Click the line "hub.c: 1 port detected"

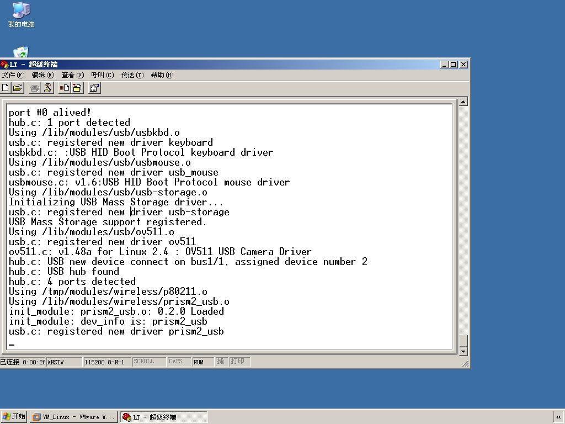[69, 123]
